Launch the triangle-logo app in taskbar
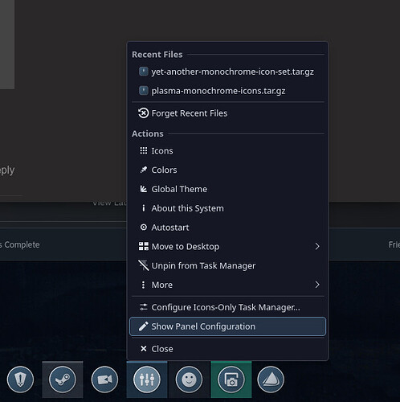400x402 pixels. pos(271,379)
